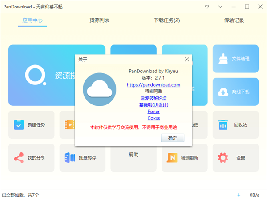Open 回收站 trash bin icon

pos(223,124)
